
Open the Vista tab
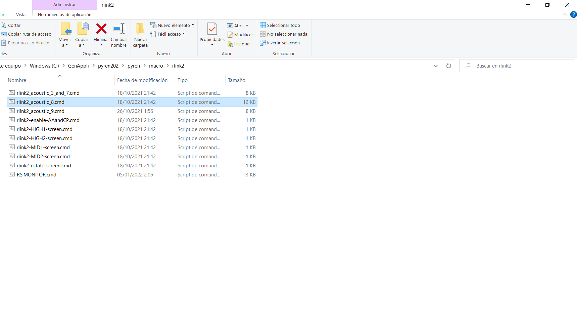(x=21, y=15)
